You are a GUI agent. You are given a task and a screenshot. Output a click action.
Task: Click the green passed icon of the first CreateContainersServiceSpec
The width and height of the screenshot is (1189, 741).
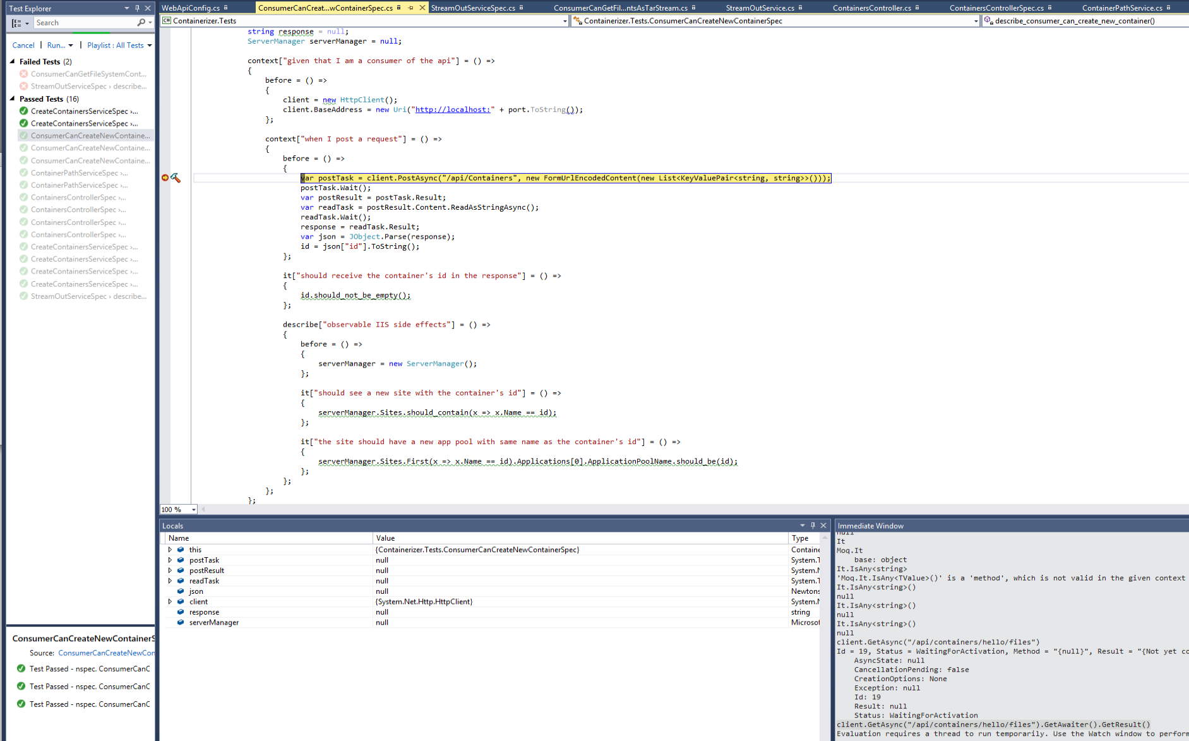24,111
